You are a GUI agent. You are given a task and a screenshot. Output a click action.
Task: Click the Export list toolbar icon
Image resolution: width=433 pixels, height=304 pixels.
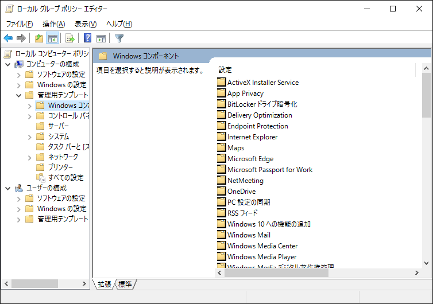tap(70, 38)
